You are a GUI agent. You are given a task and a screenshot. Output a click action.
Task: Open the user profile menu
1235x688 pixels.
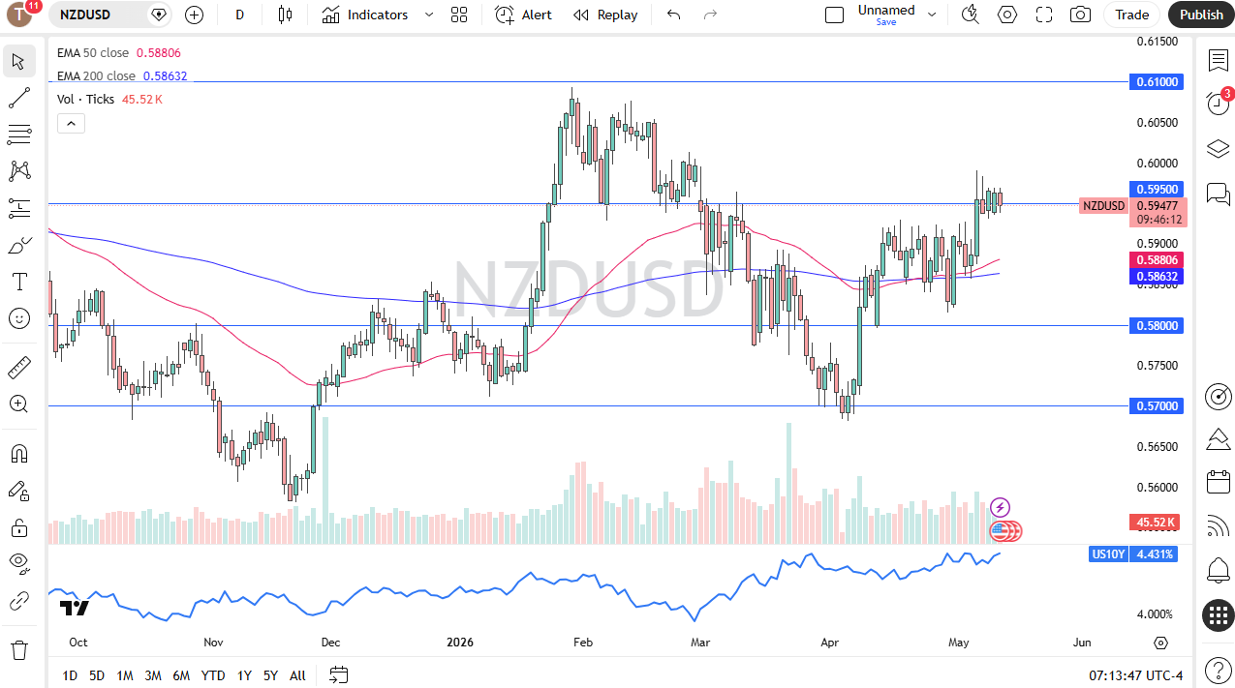pyautogui.click(x=18, y=15)
